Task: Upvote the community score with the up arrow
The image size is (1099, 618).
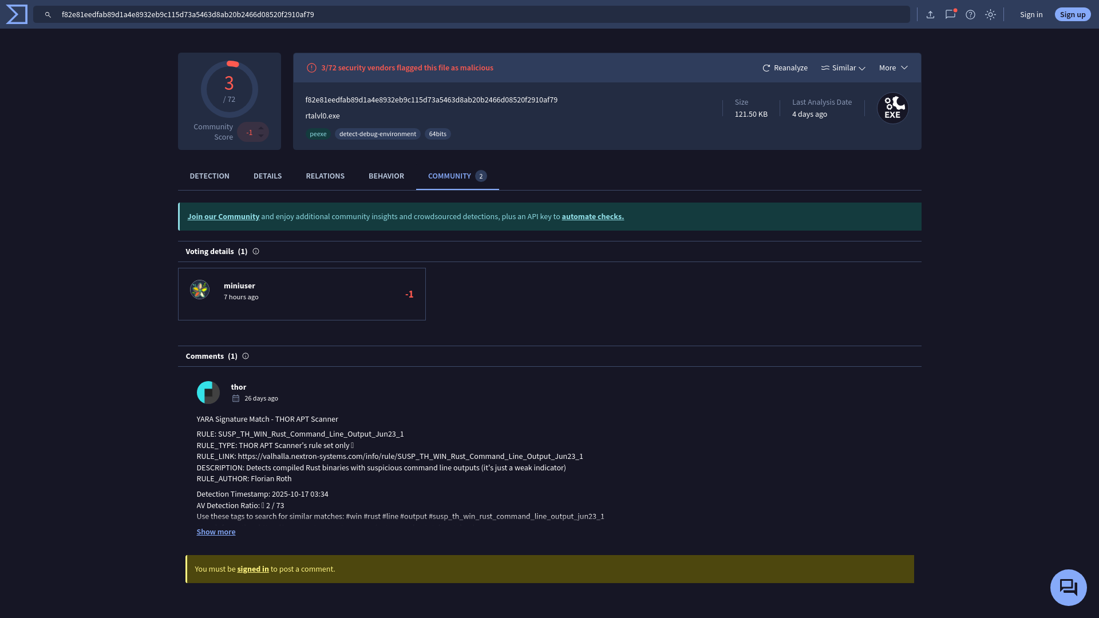Action: click(262, 128)
